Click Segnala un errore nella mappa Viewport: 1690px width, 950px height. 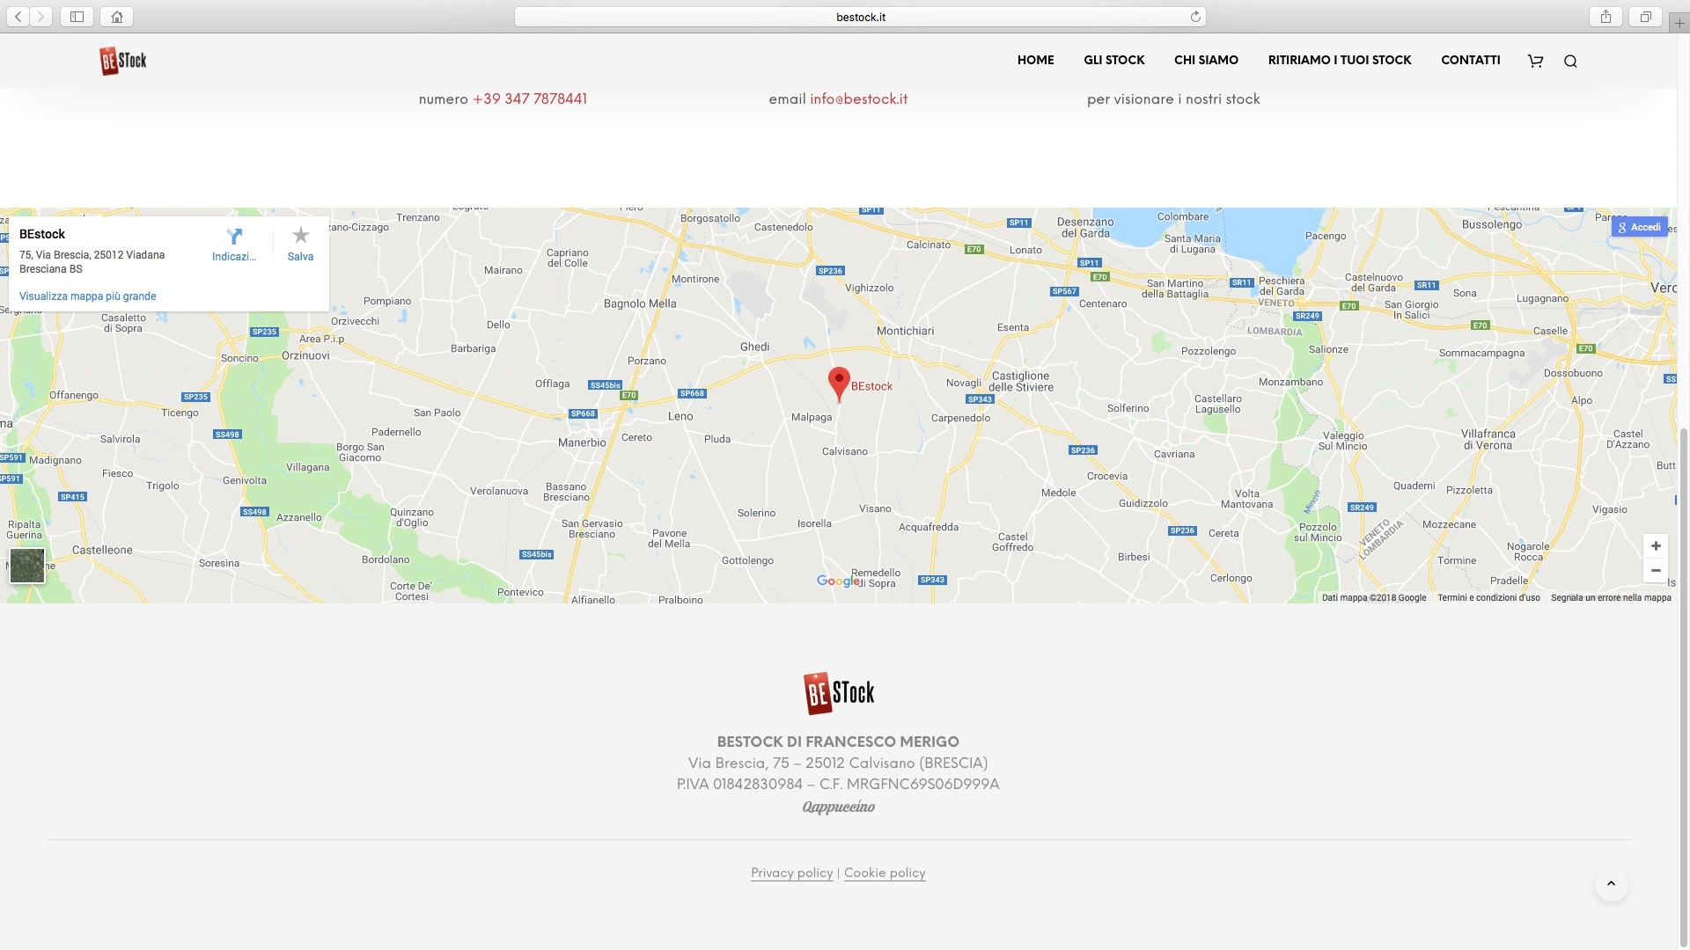[x=1611, y=597]
